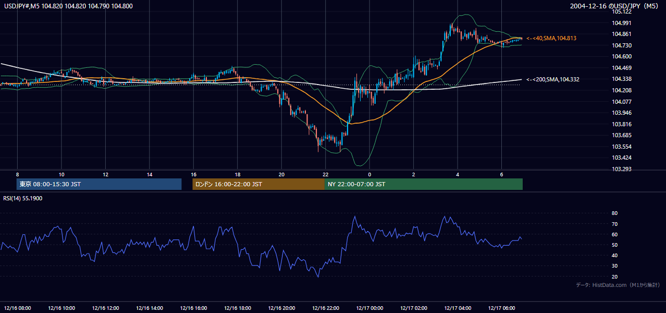Click price axis value 103.816
The image size is (666, 313).
click(622, 124)
